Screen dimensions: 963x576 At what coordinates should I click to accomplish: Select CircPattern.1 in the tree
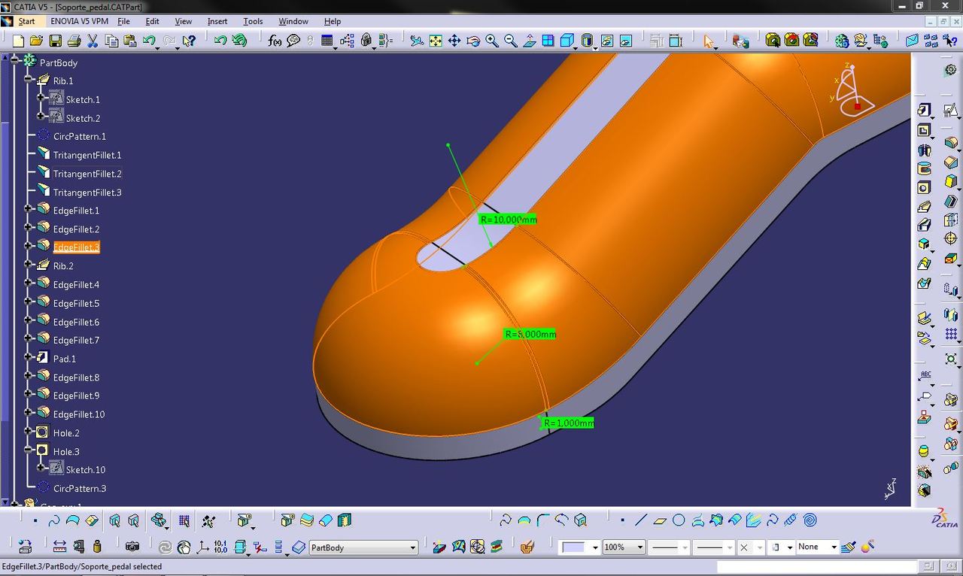pyautogui.click(x=80, y=136)
